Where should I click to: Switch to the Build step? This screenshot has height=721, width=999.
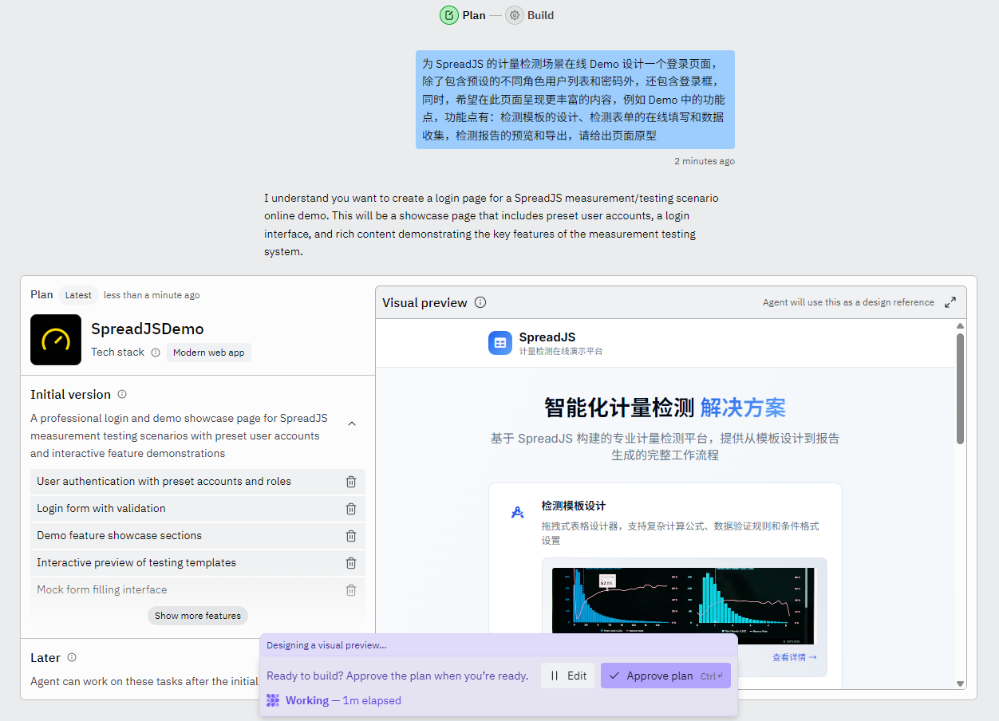point(530,15)
